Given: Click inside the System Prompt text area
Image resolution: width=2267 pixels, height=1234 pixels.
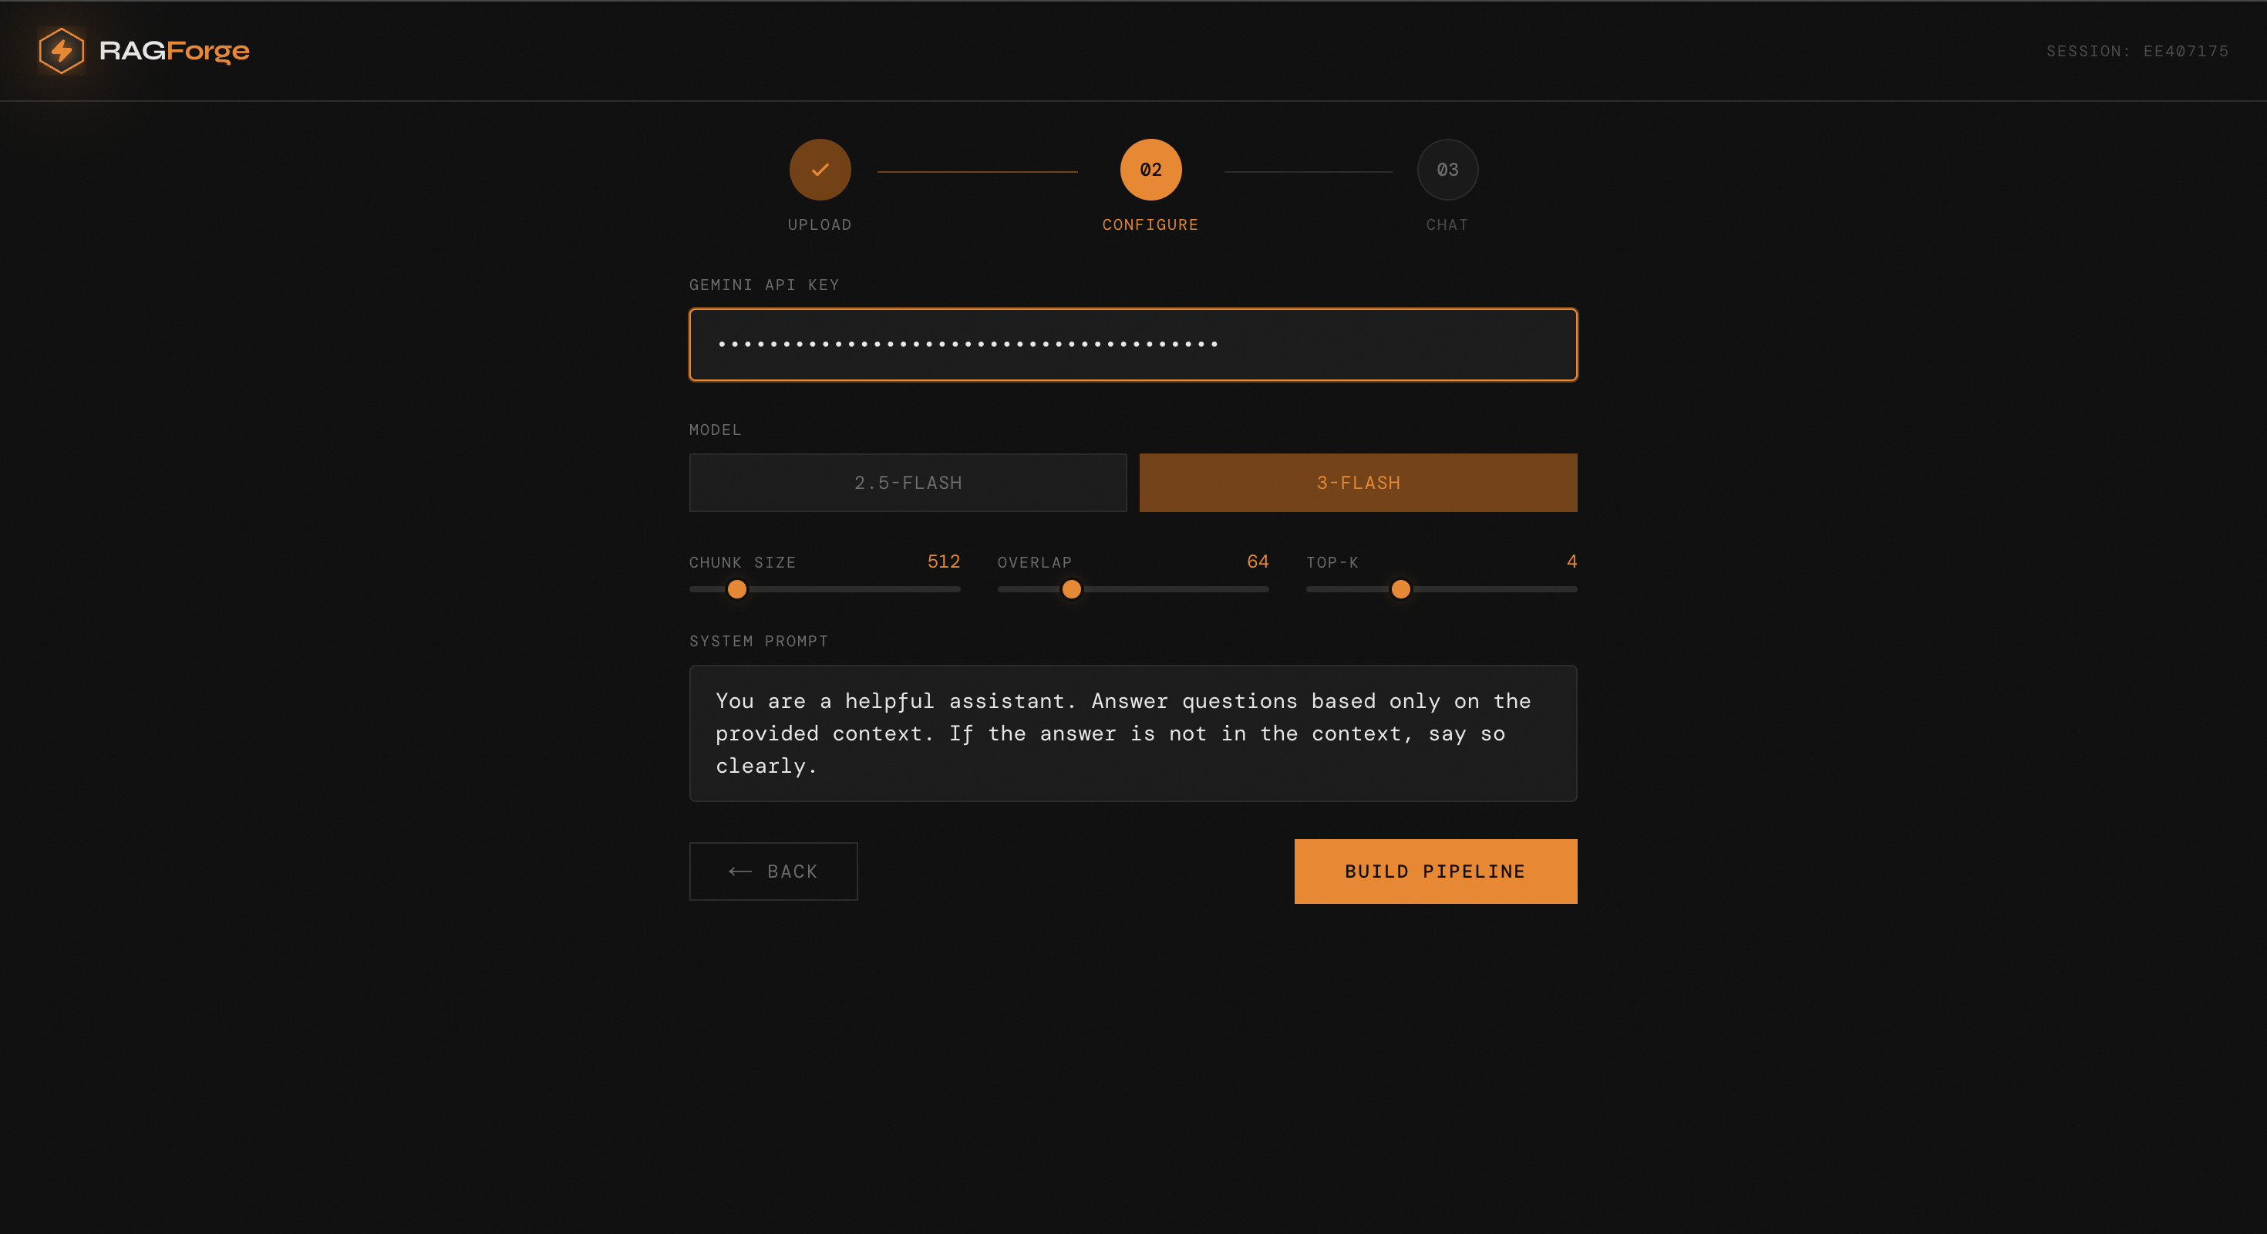Looking at the screenshot, I should 1133,733.
